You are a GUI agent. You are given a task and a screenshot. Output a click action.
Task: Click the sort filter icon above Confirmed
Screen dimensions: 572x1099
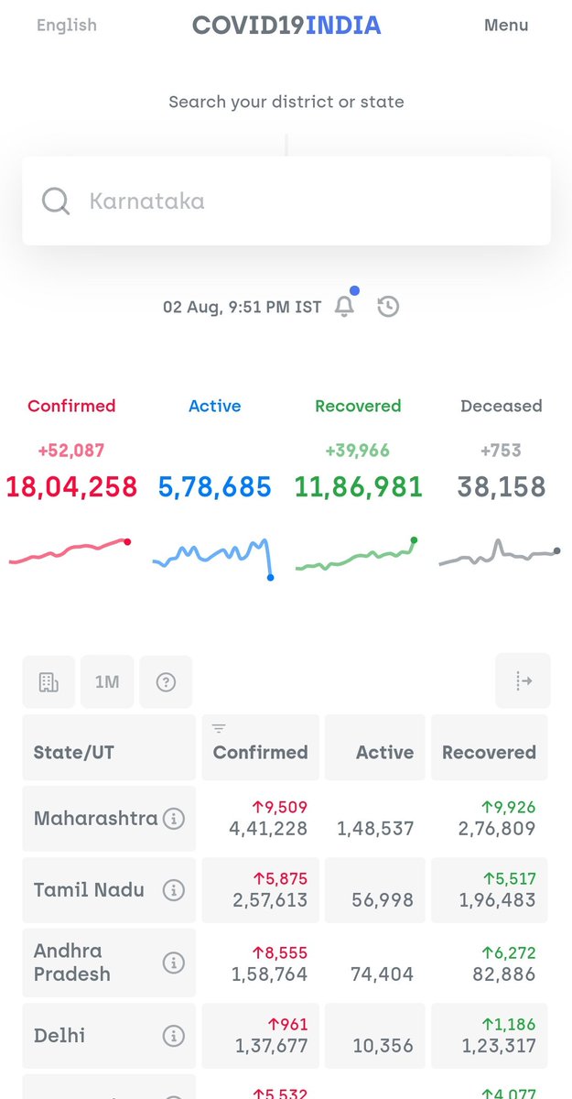click(x=219, y=729)
